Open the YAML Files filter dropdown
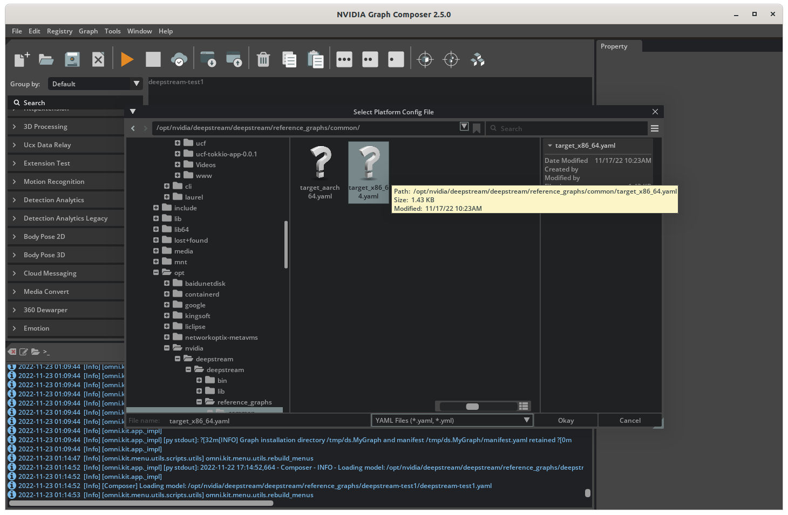788x515 pixels. click(x=452, y=421)
